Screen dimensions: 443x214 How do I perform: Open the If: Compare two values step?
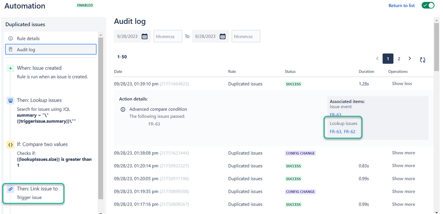pos(42,144)
